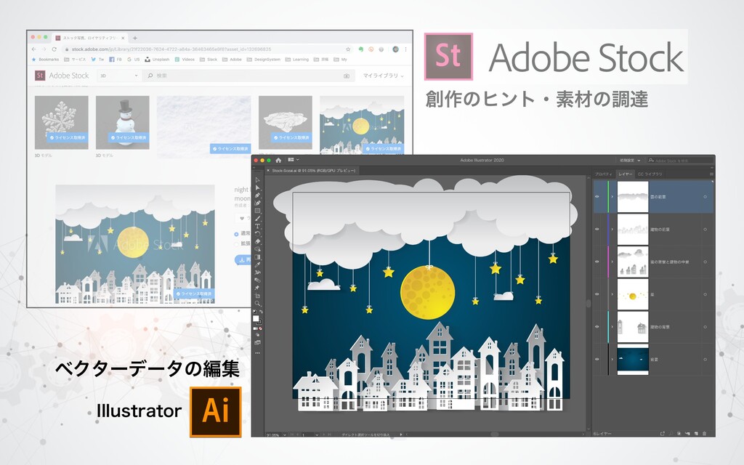The image size is (744, 465).
Task: Hide the moon layer in Layers panel
Action: coord(597,294)
